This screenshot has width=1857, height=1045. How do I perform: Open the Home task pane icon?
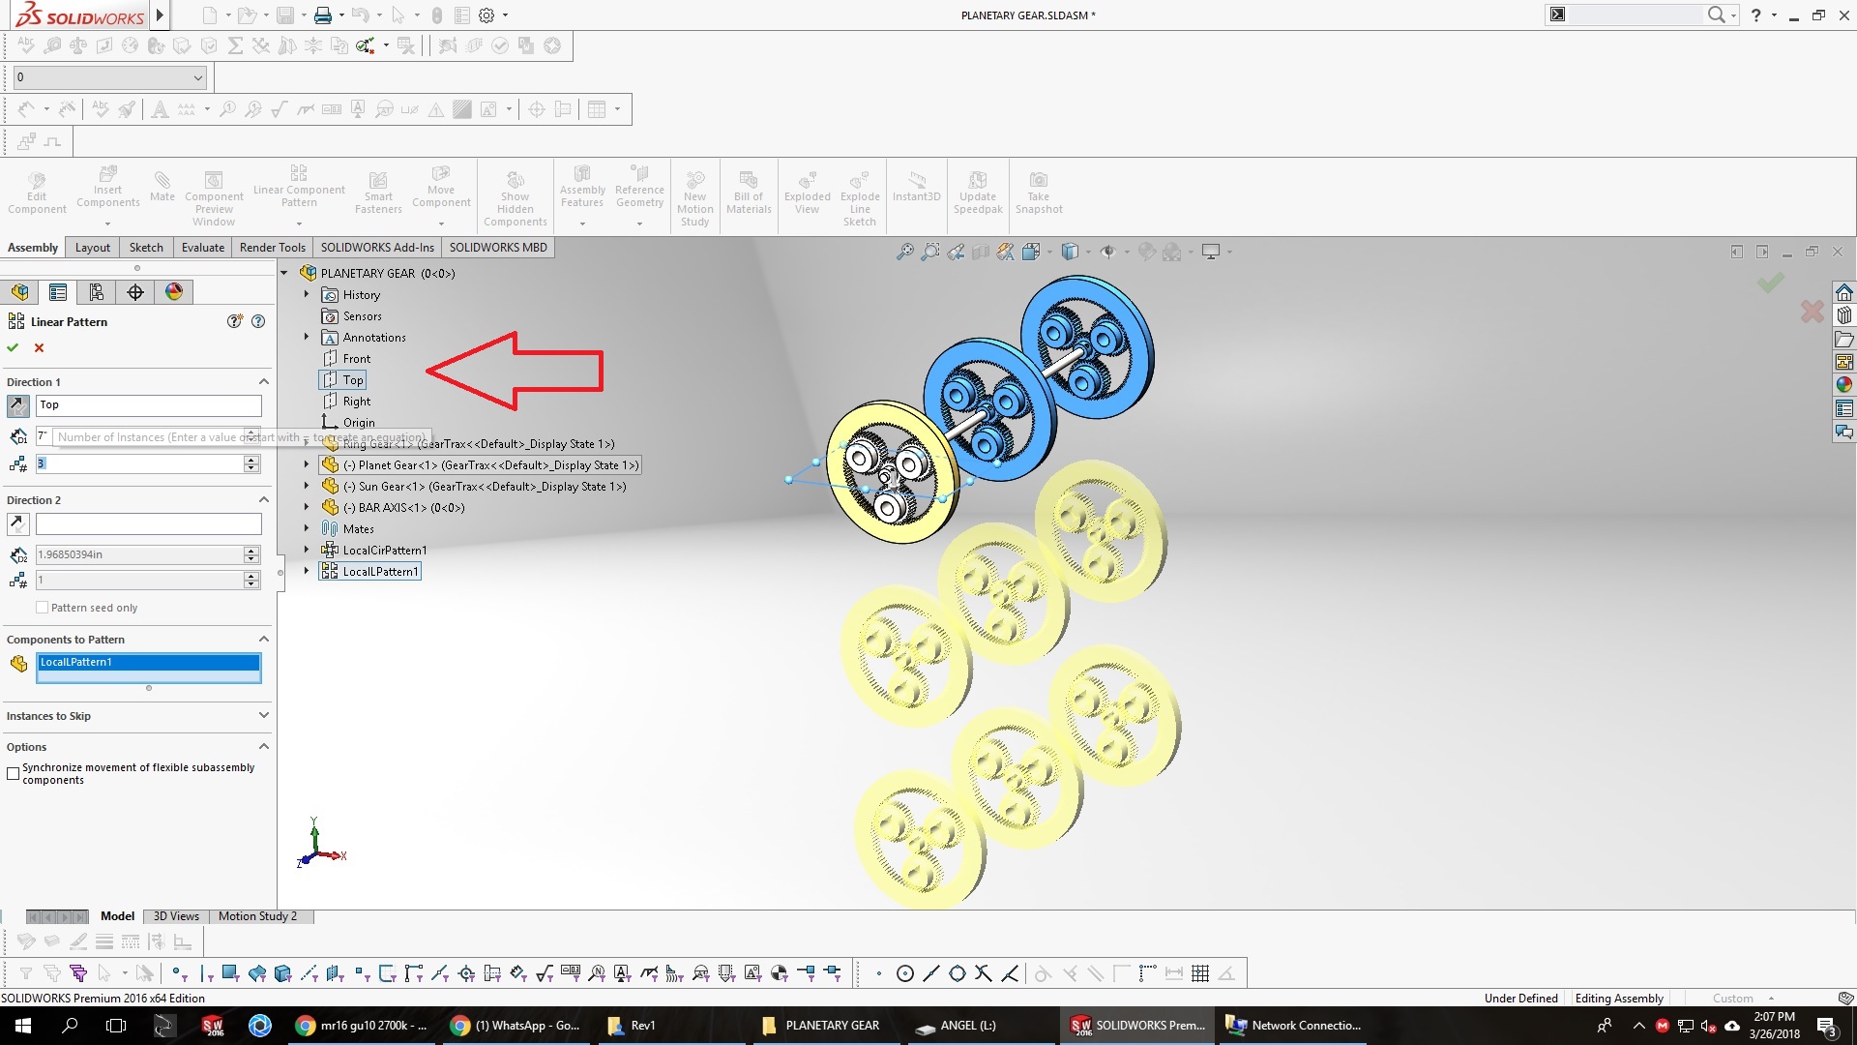(1844, 292)
